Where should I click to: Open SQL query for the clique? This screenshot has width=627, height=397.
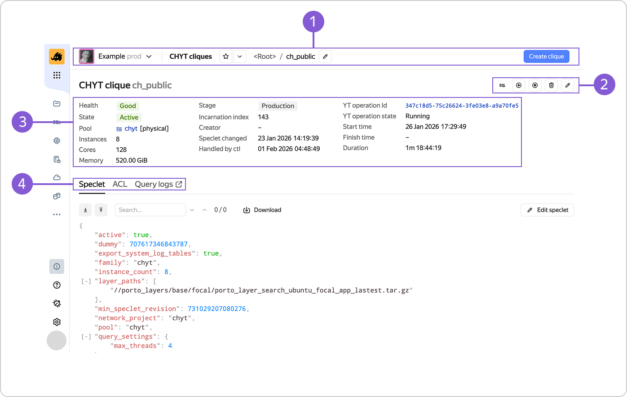(x=502, y=85)
